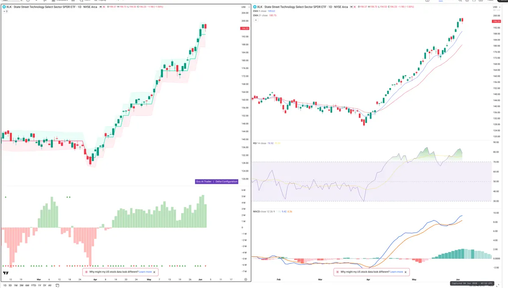Click the Ocs Ai Trader Delta Configuration label
The image size is (508, 288).
(x=217, y=181)
